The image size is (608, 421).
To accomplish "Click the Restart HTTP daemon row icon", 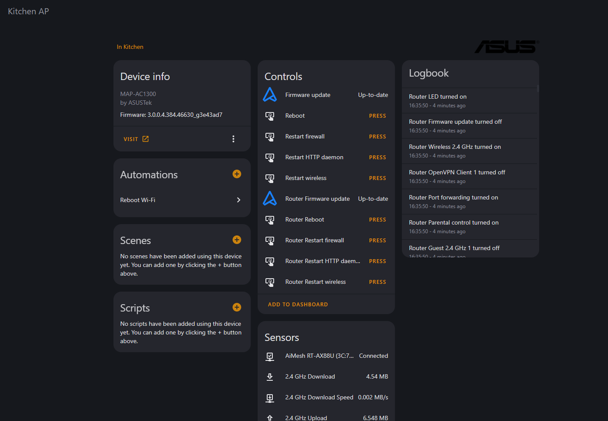I will (270, 157).
